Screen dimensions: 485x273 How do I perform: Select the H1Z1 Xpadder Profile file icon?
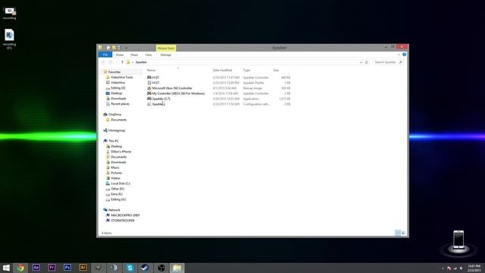(x=149, y=83)
